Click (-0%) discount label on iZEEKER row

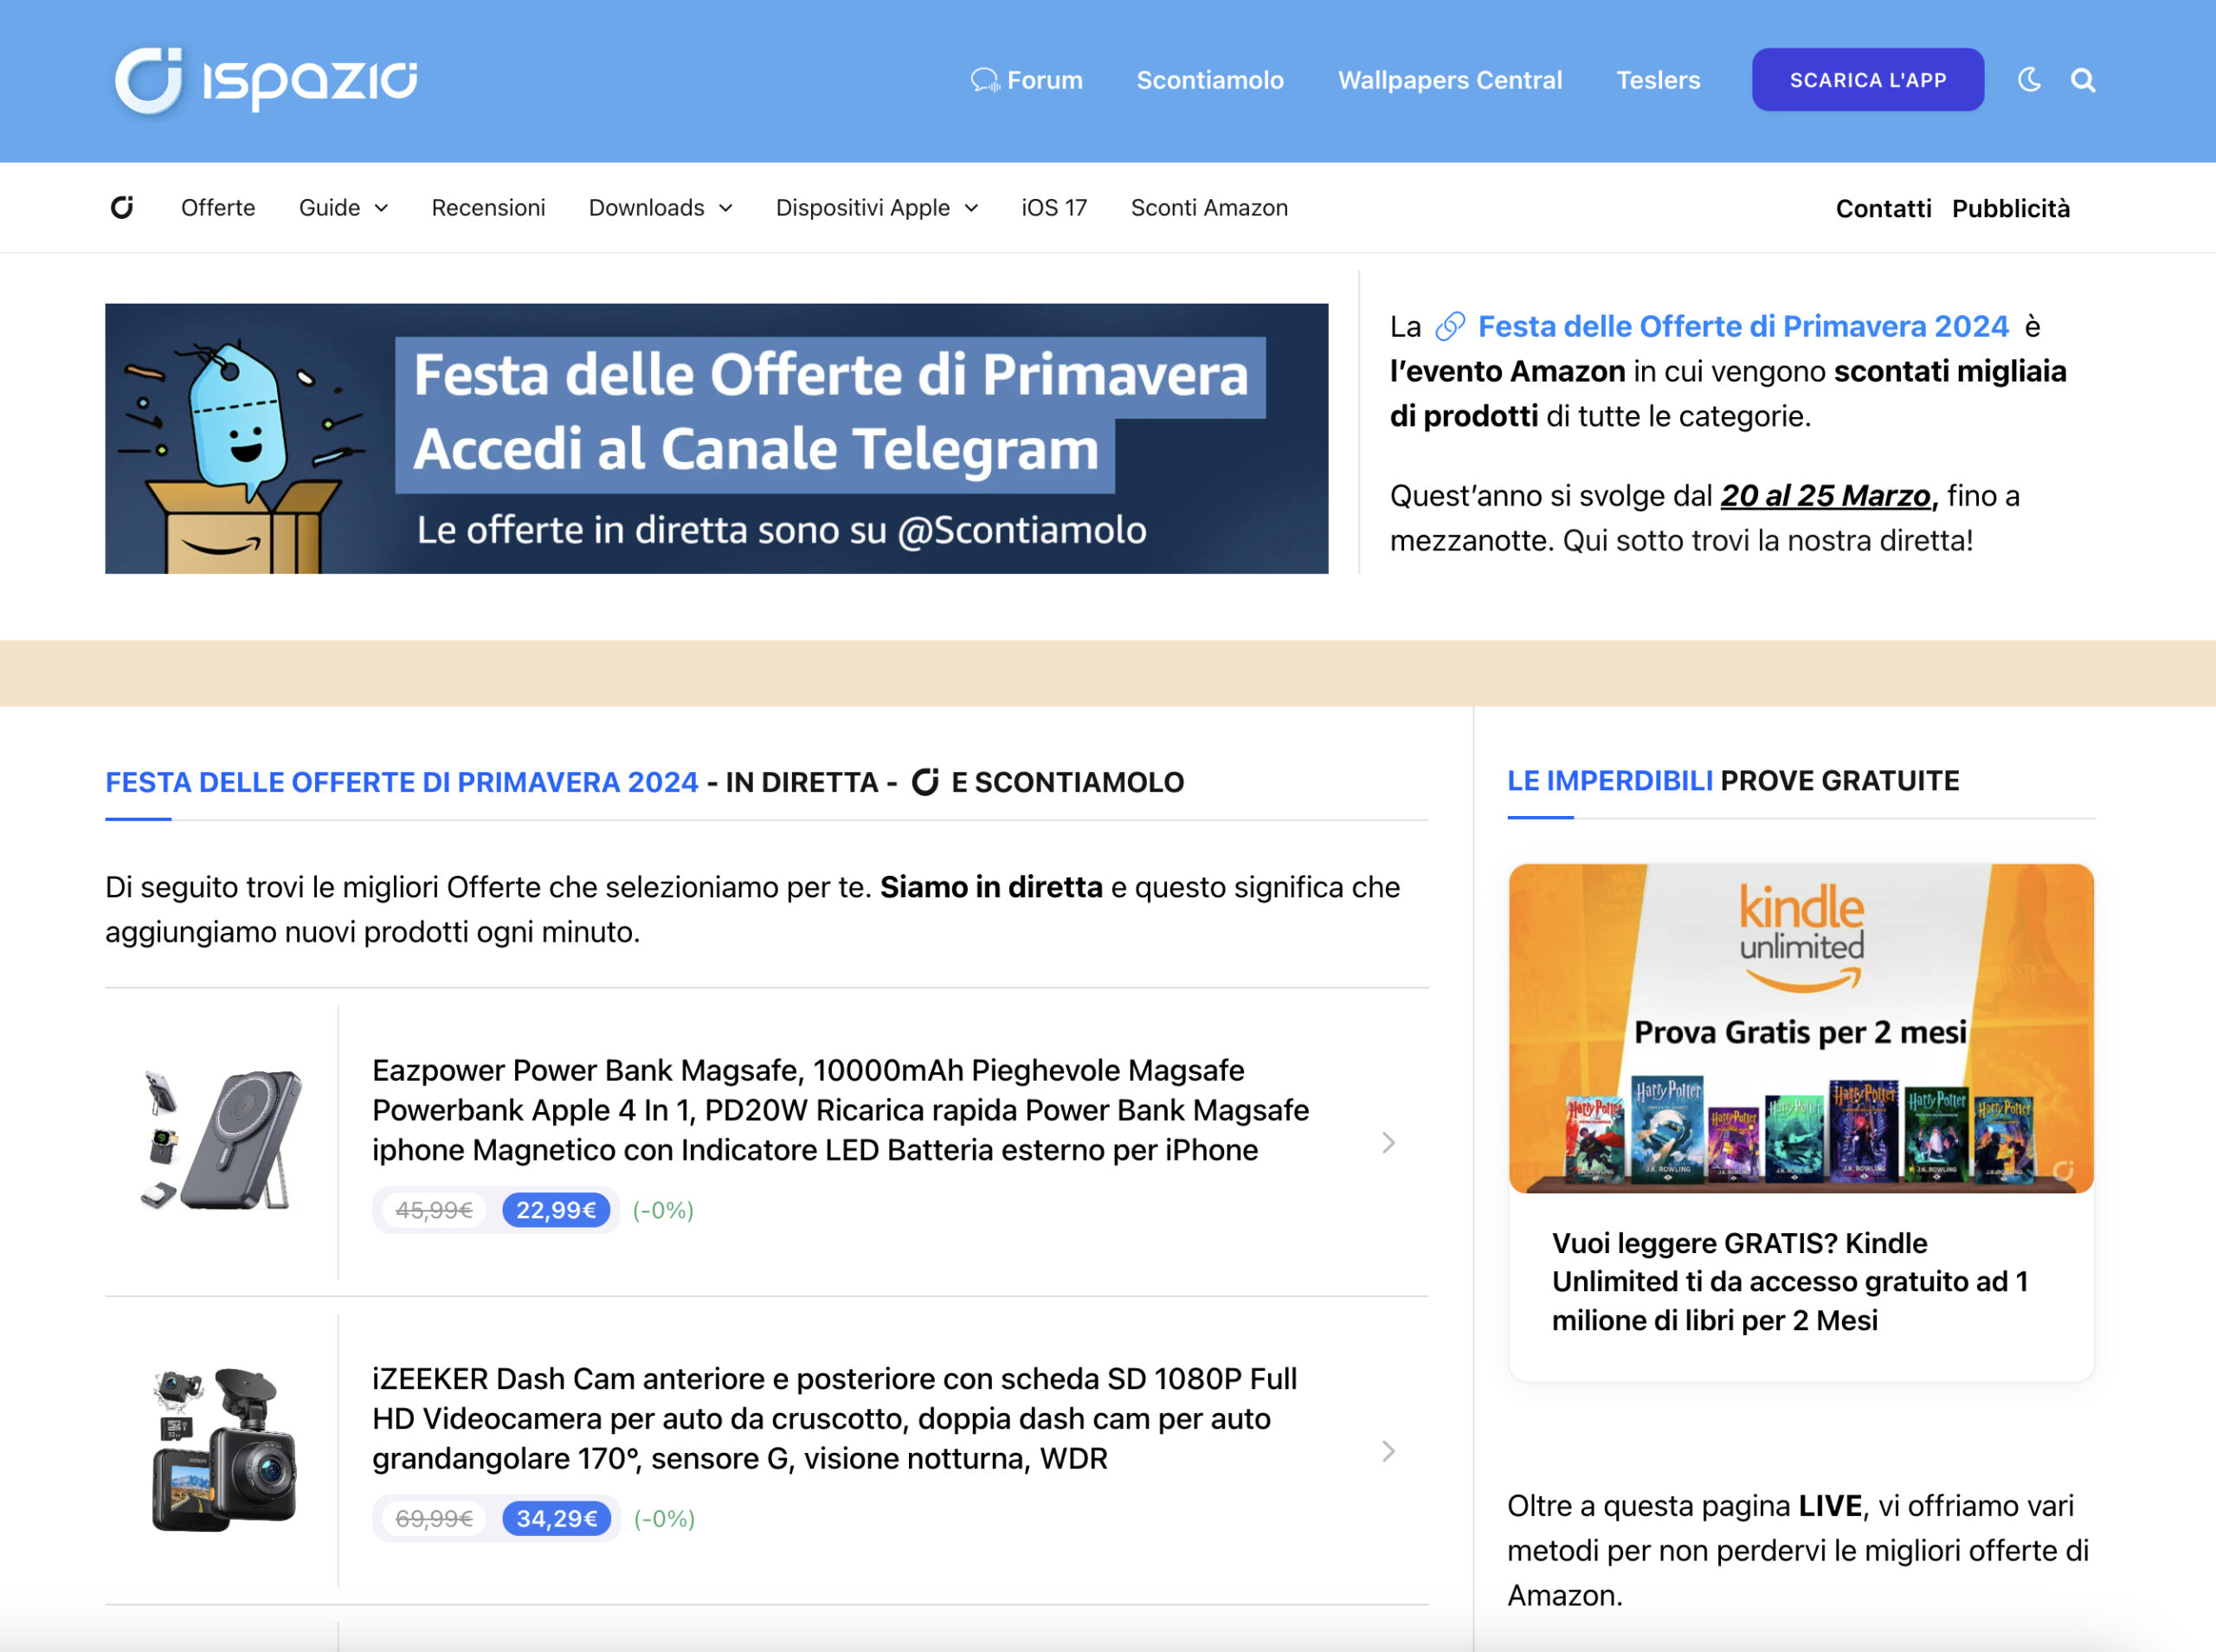664,1518
